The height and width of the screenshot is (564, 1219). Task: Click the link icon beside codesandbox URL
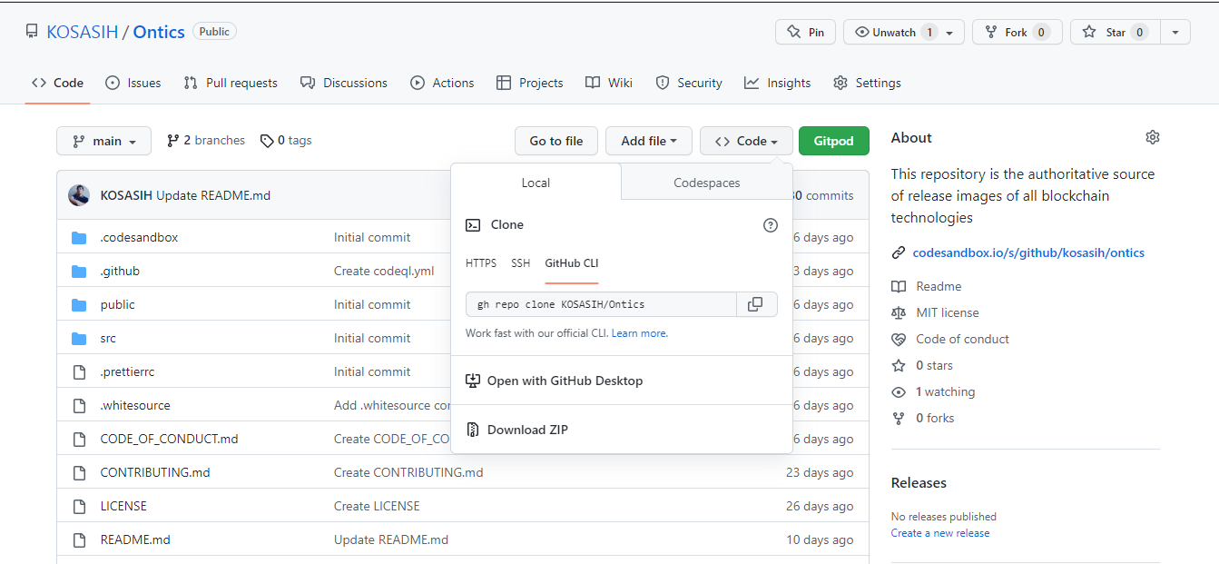[899, 252]
